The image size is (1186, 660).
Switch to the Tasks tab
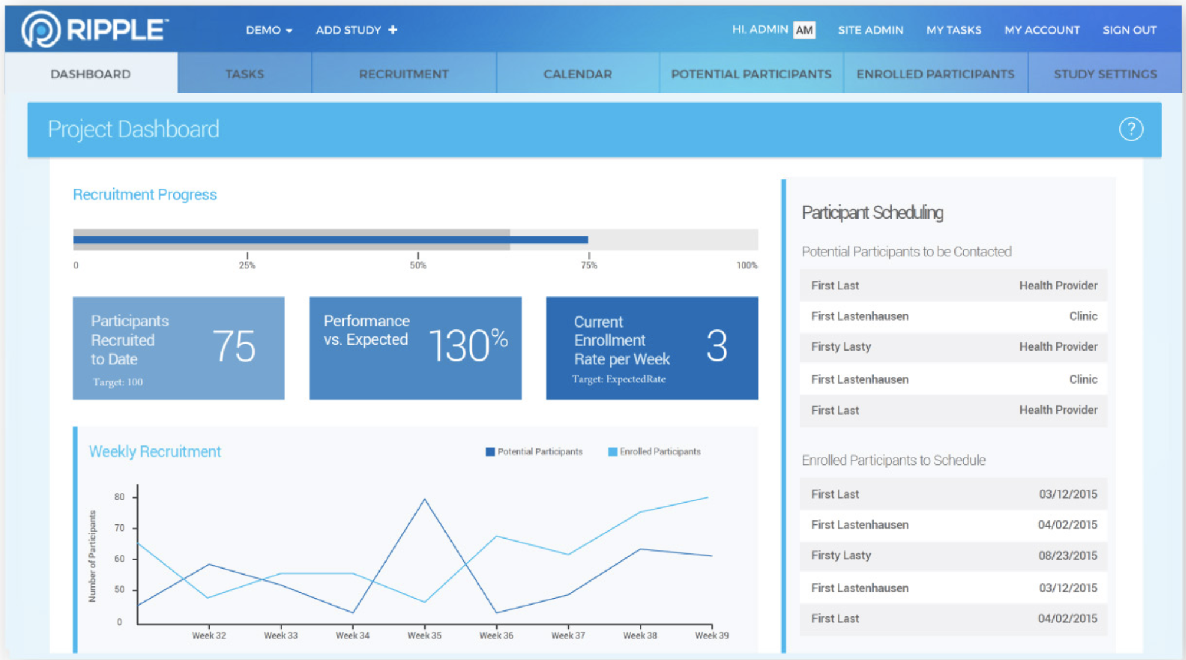point(245,74)
